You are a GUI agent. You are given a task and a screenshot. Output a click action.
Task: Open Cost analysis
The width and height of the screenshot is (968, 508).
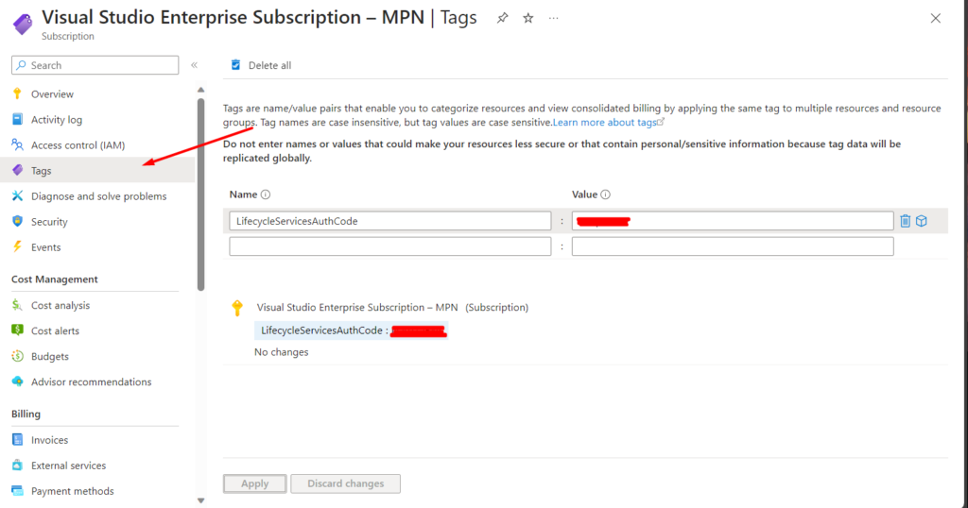pos(60,305)
